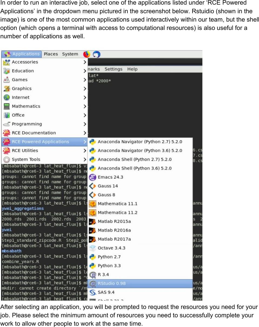The height and width of the screenshot is (327, 259).
Task: Click the Octave 3.4.3 icon
Action: (x=93, y=248)
